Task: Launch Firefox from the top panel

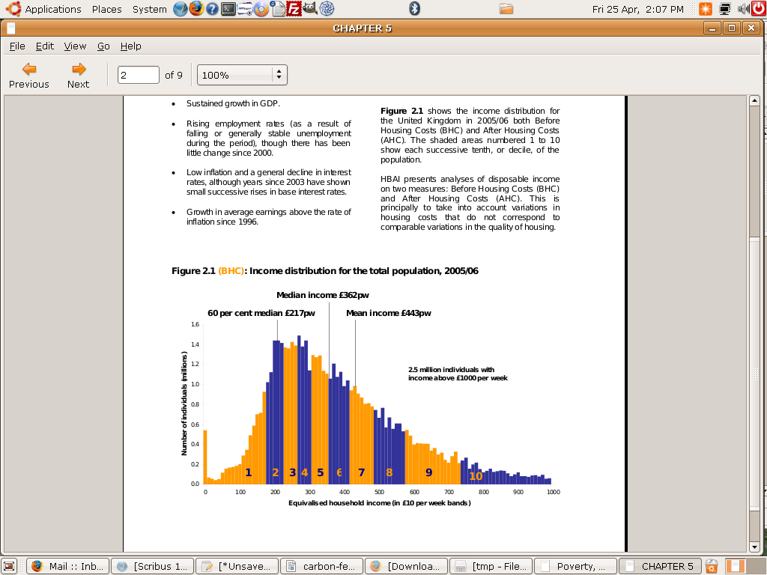Action: [196, 9]
